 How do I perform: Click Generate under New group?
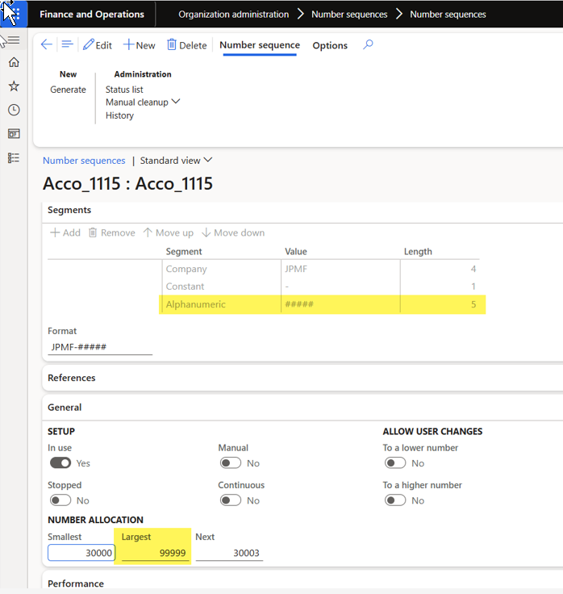[x=68, y=90]
